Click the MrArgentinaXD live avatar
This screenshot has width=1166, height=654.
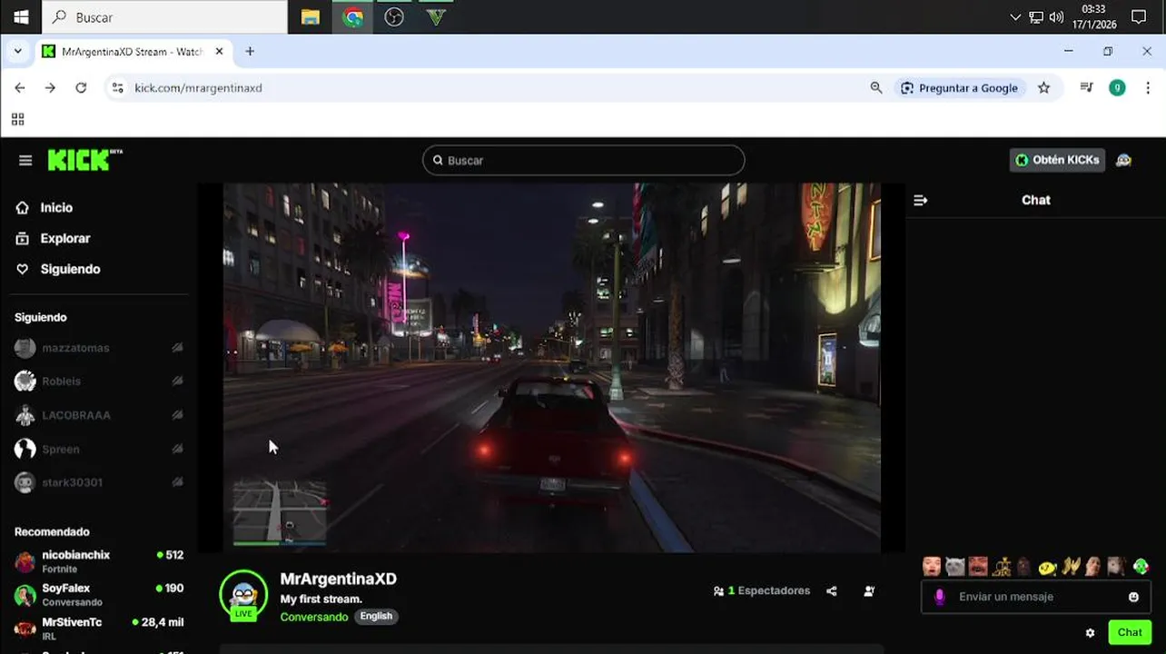(243, 595)
